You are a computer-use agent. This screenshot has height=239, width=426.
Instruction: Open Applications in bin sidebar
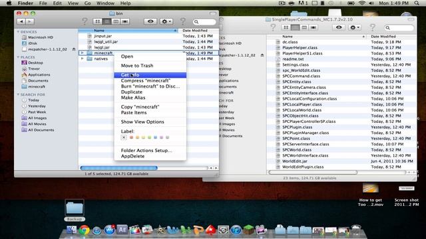(x=39, y=75)
